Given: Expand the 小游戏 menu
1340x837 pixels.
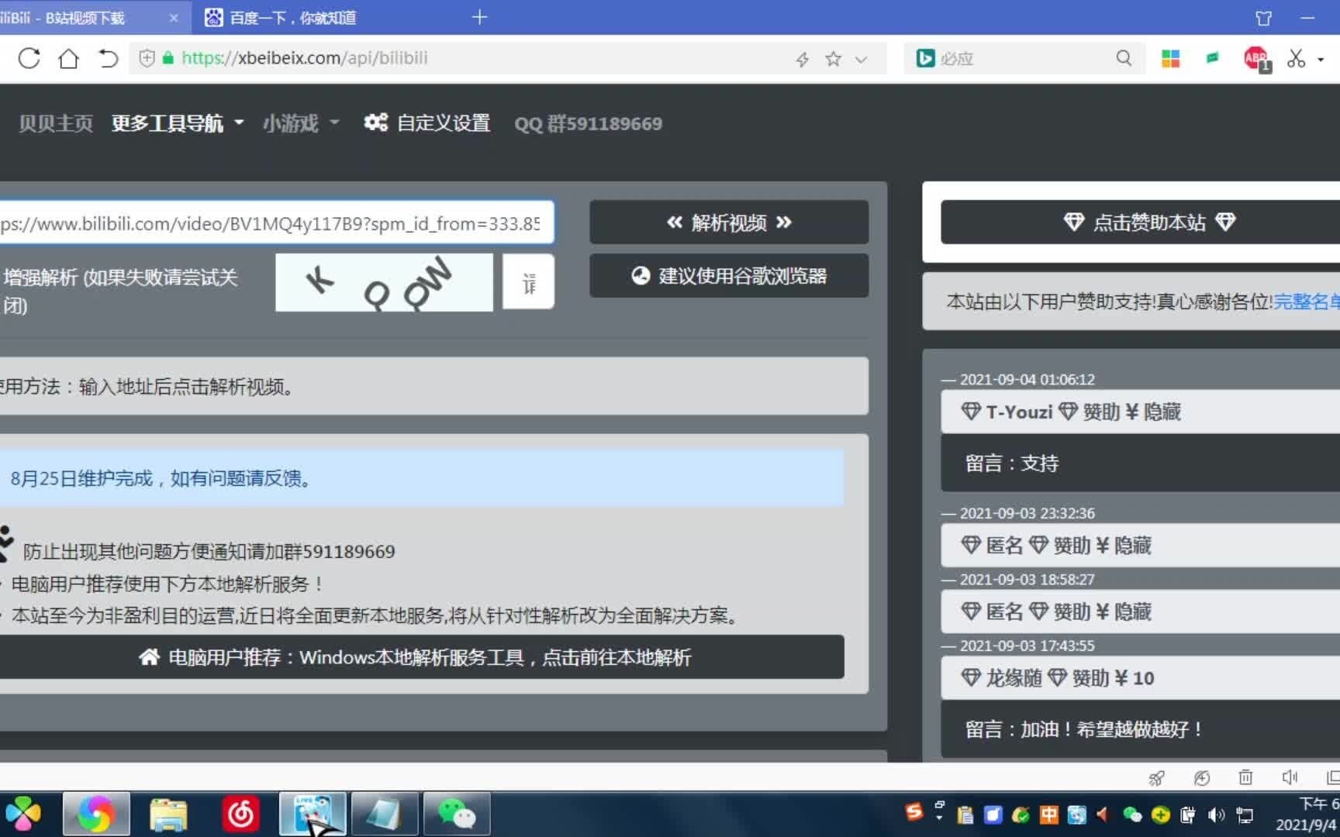Looking at the screenshot, I should coord(301,123).
